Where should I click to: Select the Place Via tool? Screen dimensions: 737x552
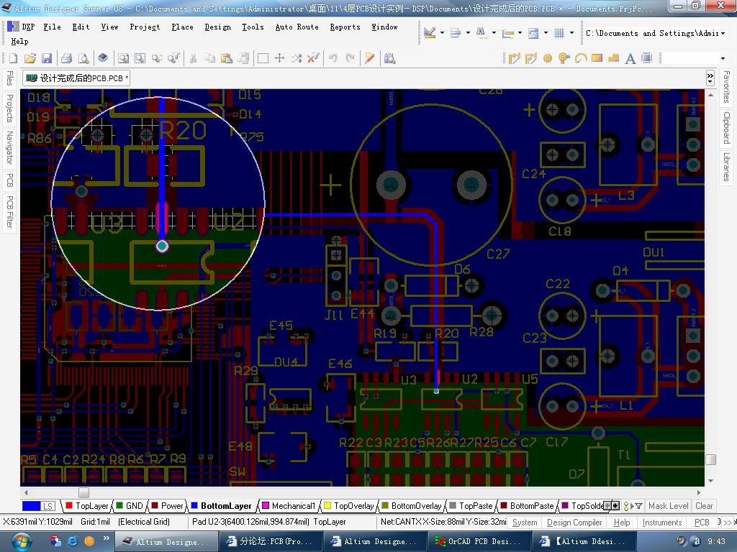[564, 58]
